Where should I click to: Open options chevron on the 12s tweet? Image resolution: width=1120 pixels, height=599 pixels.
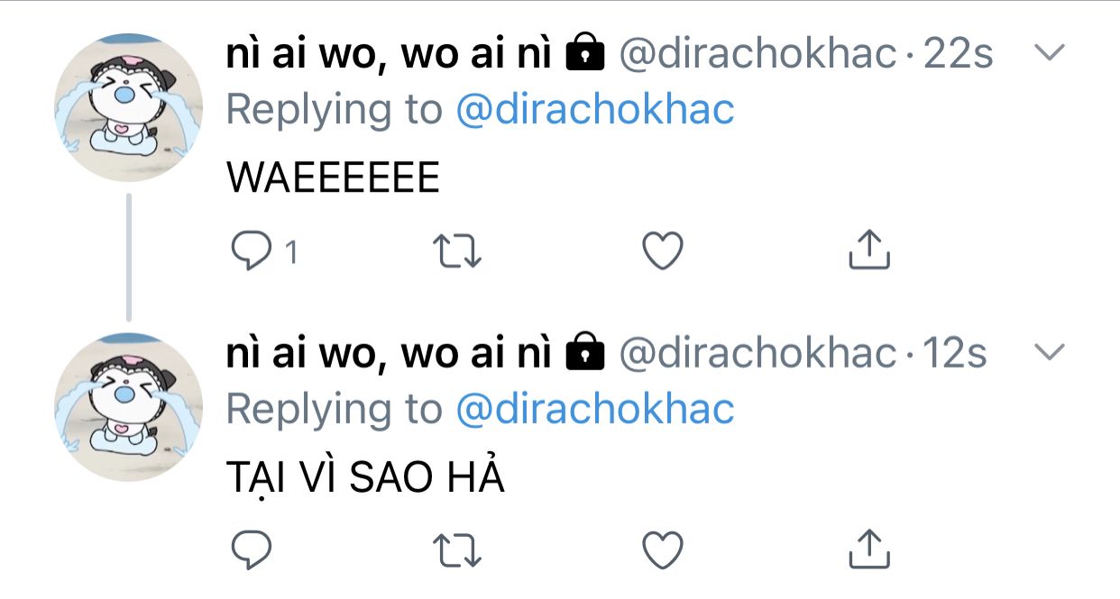pyautogui.click(x=1049, y=351)
